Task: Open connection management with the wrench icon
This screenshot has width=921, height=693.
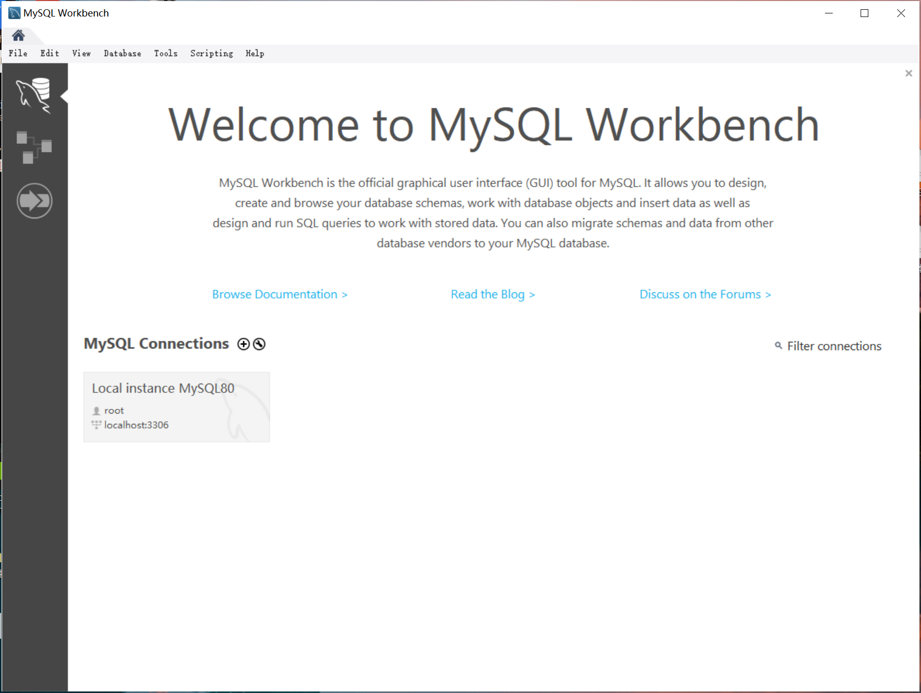Action: [259, 344]
